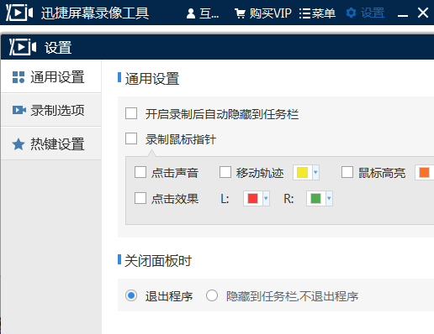Switch to the 录制选项 tab
The height and width of the screenshot is (334, 434).
(x=51, y=110)
